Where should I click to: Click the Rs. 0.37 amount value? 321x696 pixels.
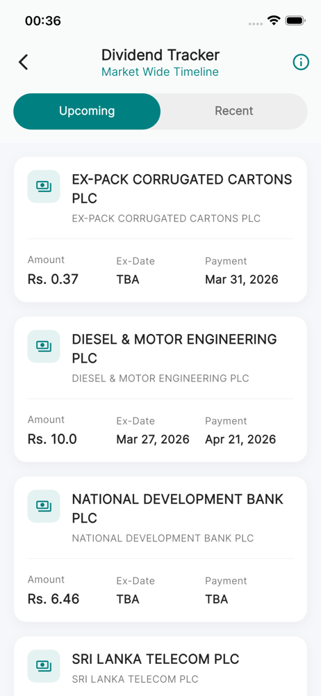pyautogui.click(x=53, y=279)
